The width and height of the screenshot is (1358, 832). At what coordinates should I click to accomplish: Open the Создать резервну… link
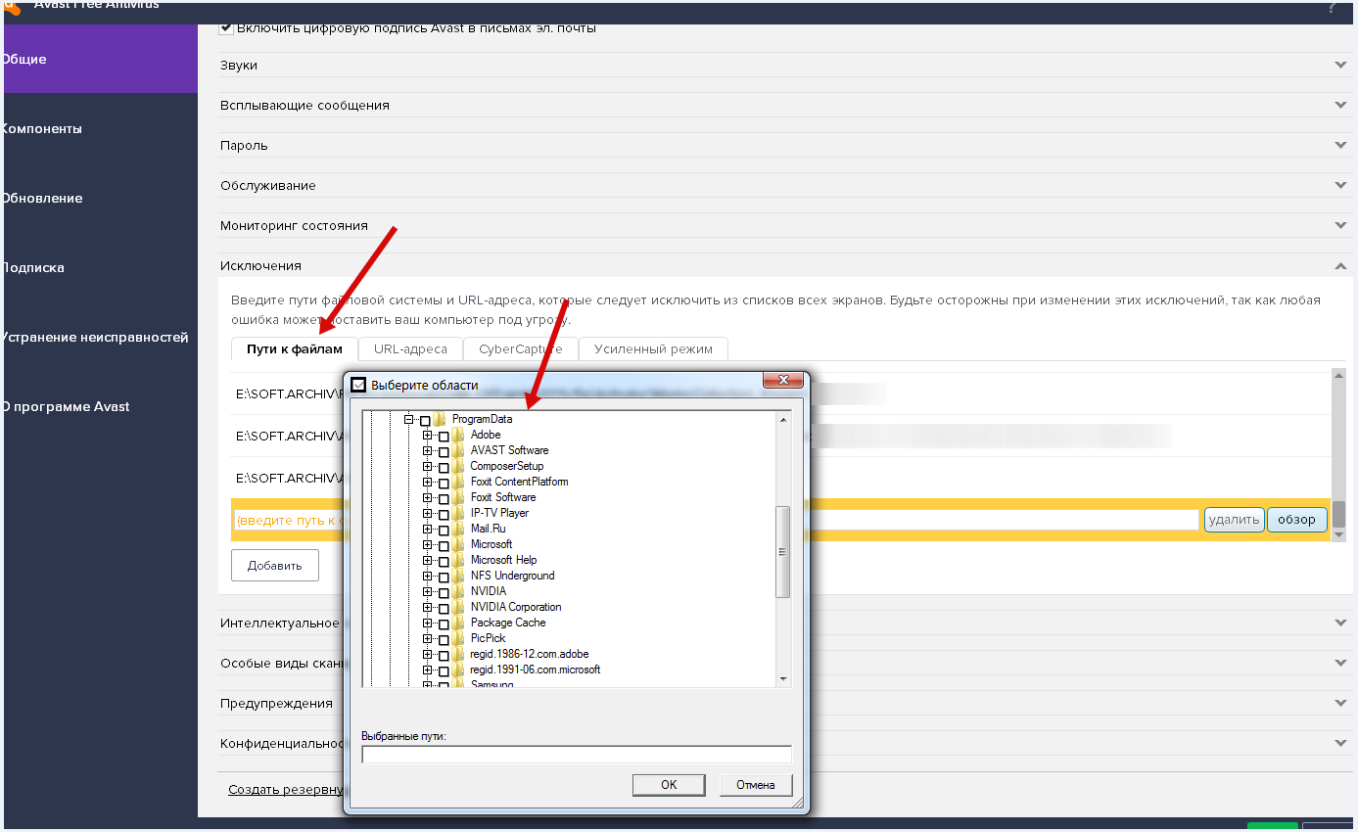[x=285, y=789]
